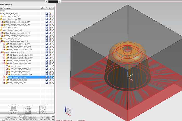Select Mold_Design_top_000 in the tree
This screenshot has height=121, width=182.
(x=9, y=14)
